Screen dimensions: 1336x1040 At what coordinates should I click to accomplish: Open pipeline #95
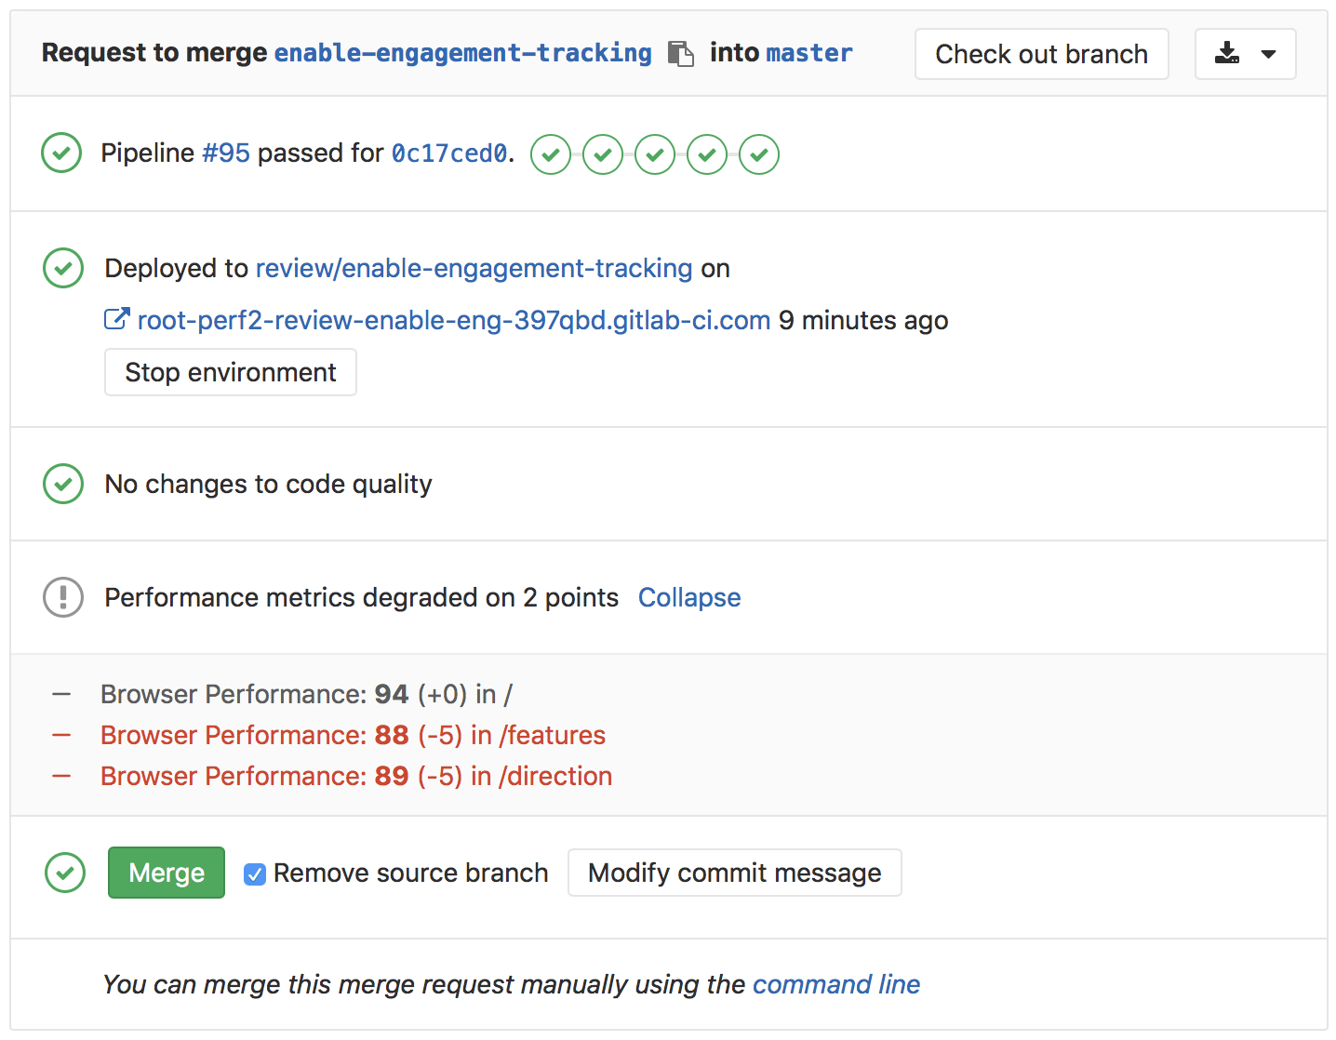(226, 153)
